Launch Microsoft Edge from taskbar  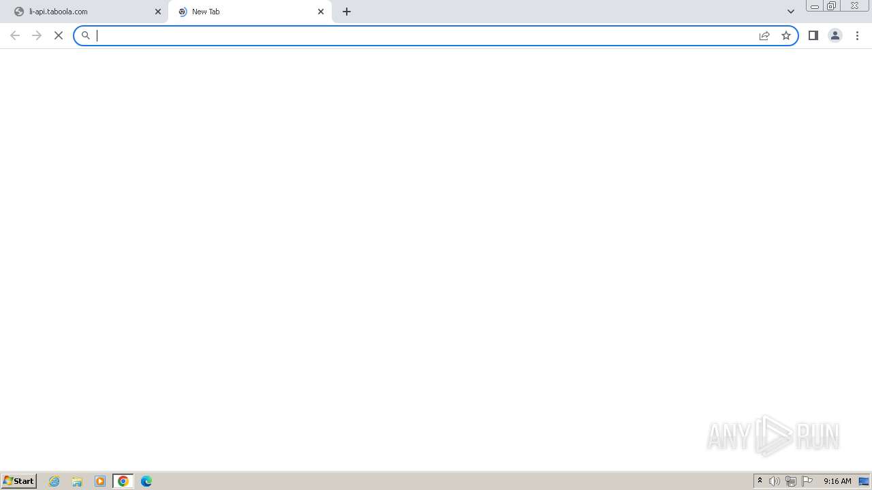point(146,481)
